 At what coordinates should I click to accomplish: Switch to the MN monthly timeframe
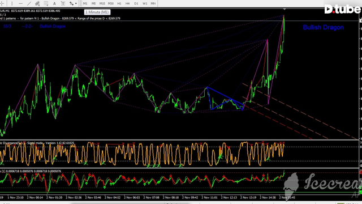pos(153,3)
